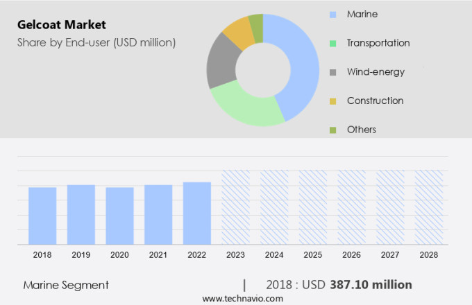472x305 pixels.
Task: Click the Gelcoat Market title
Action: click(61, 25)
